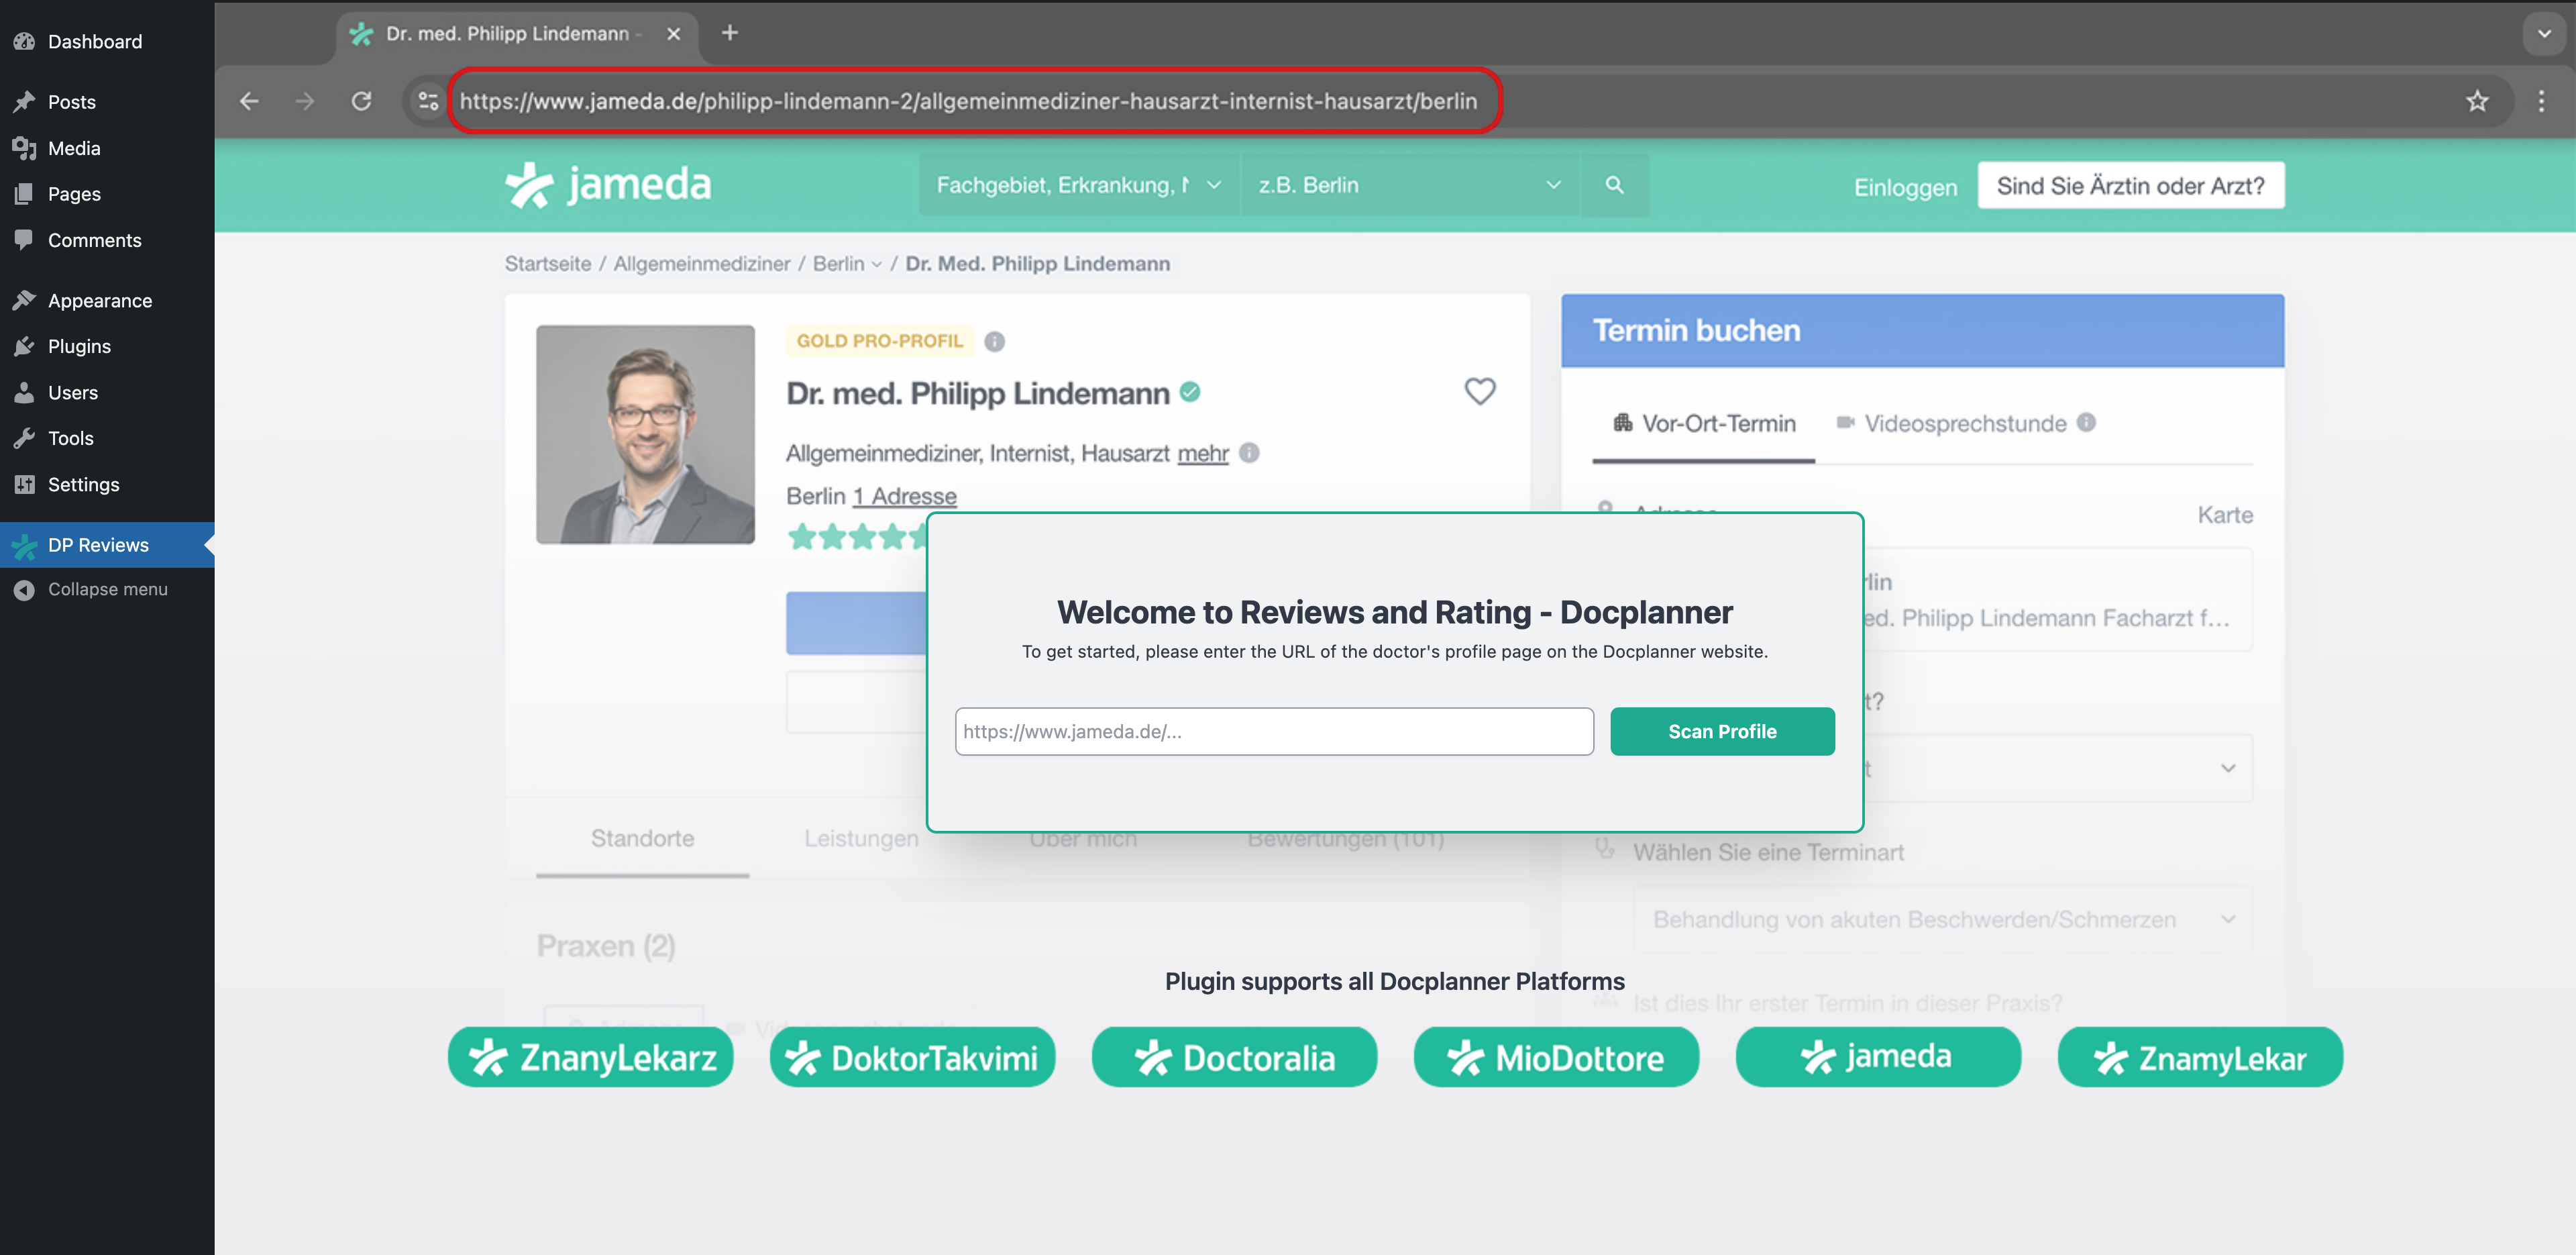Click Sind Sie Ärztin oder Arzt button

(2130, 186)
